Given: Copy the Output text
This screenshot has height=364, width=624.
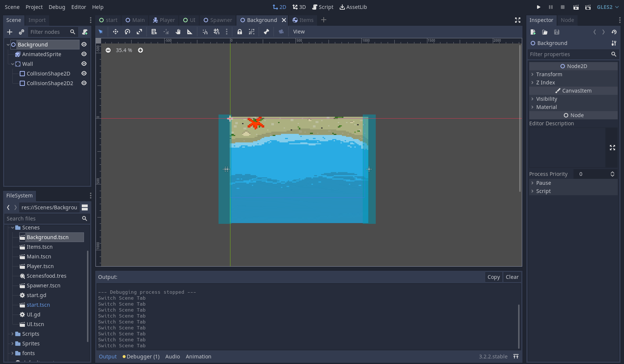Looking at the screenshot, I should (494, 277).
